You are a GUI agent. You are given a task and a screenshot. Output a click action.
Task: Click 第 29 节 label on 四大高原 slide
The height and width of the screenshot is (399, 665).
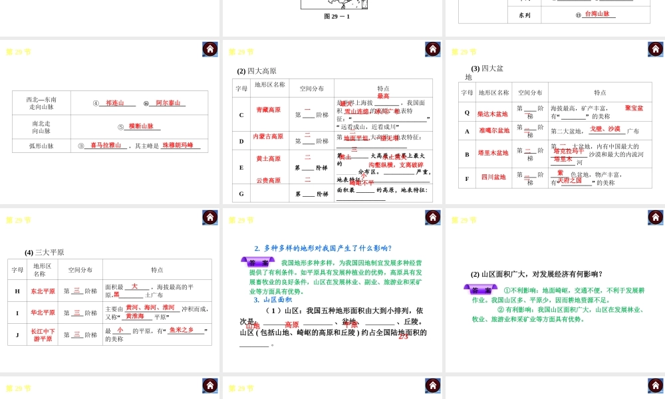click(x=241, y=52)
